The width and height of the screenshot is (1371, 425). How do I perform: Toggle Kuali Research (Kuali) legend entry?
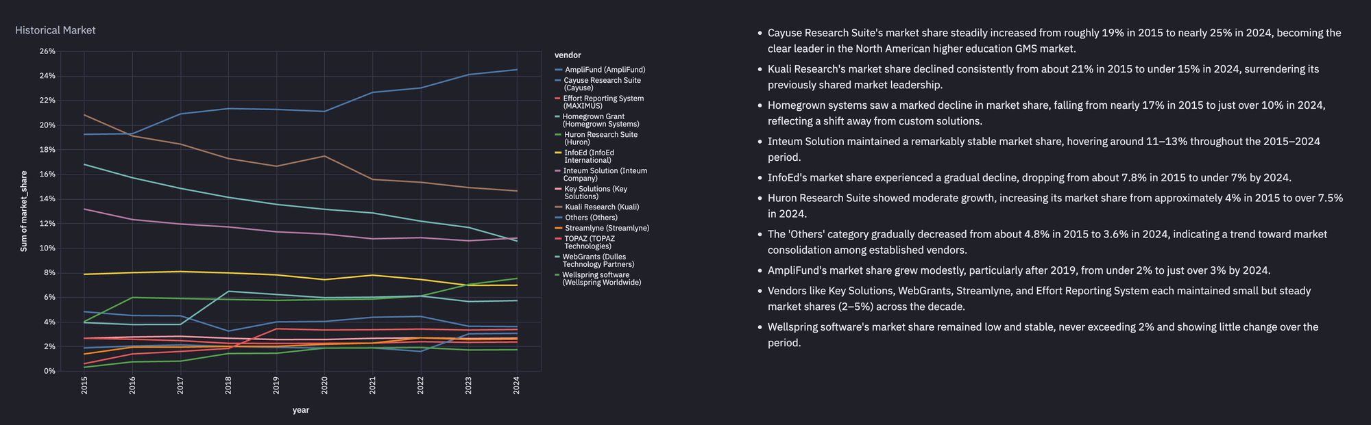point(596,207)
